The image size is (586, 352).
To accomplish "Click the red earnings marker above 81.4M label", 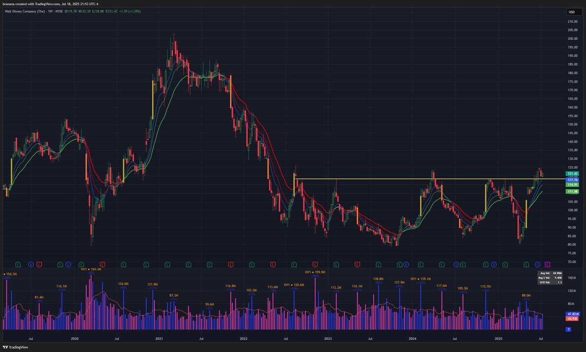I will (39, 264).
